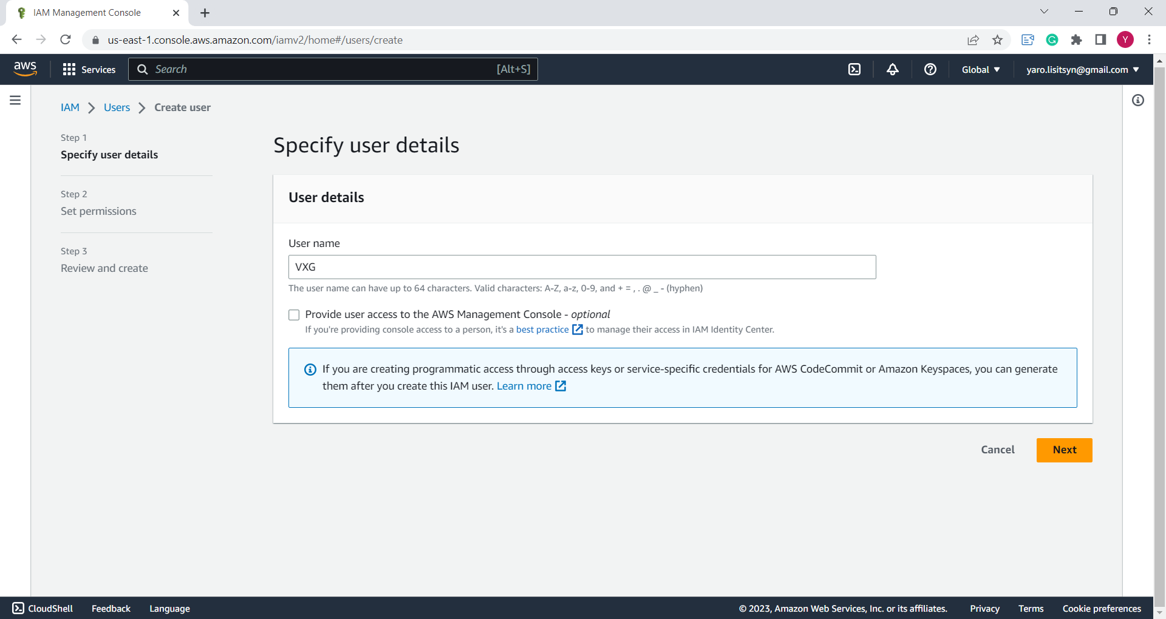Screen dimensions: 1166x619
Task: Open CloudShell from the top navigation bar
Action: click(x=854, y=69)
